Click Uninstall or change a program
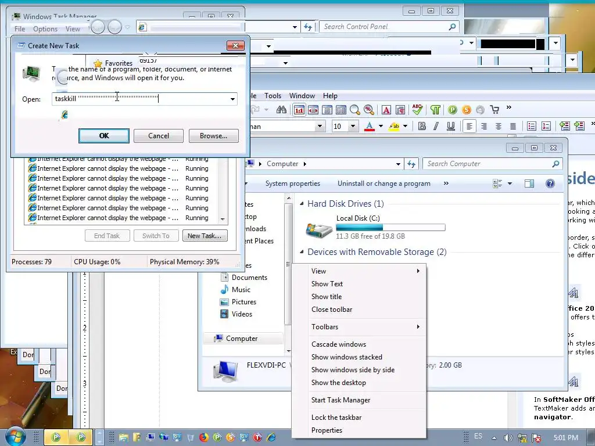The width and height of the screenshot is (595, 446). 384,184
